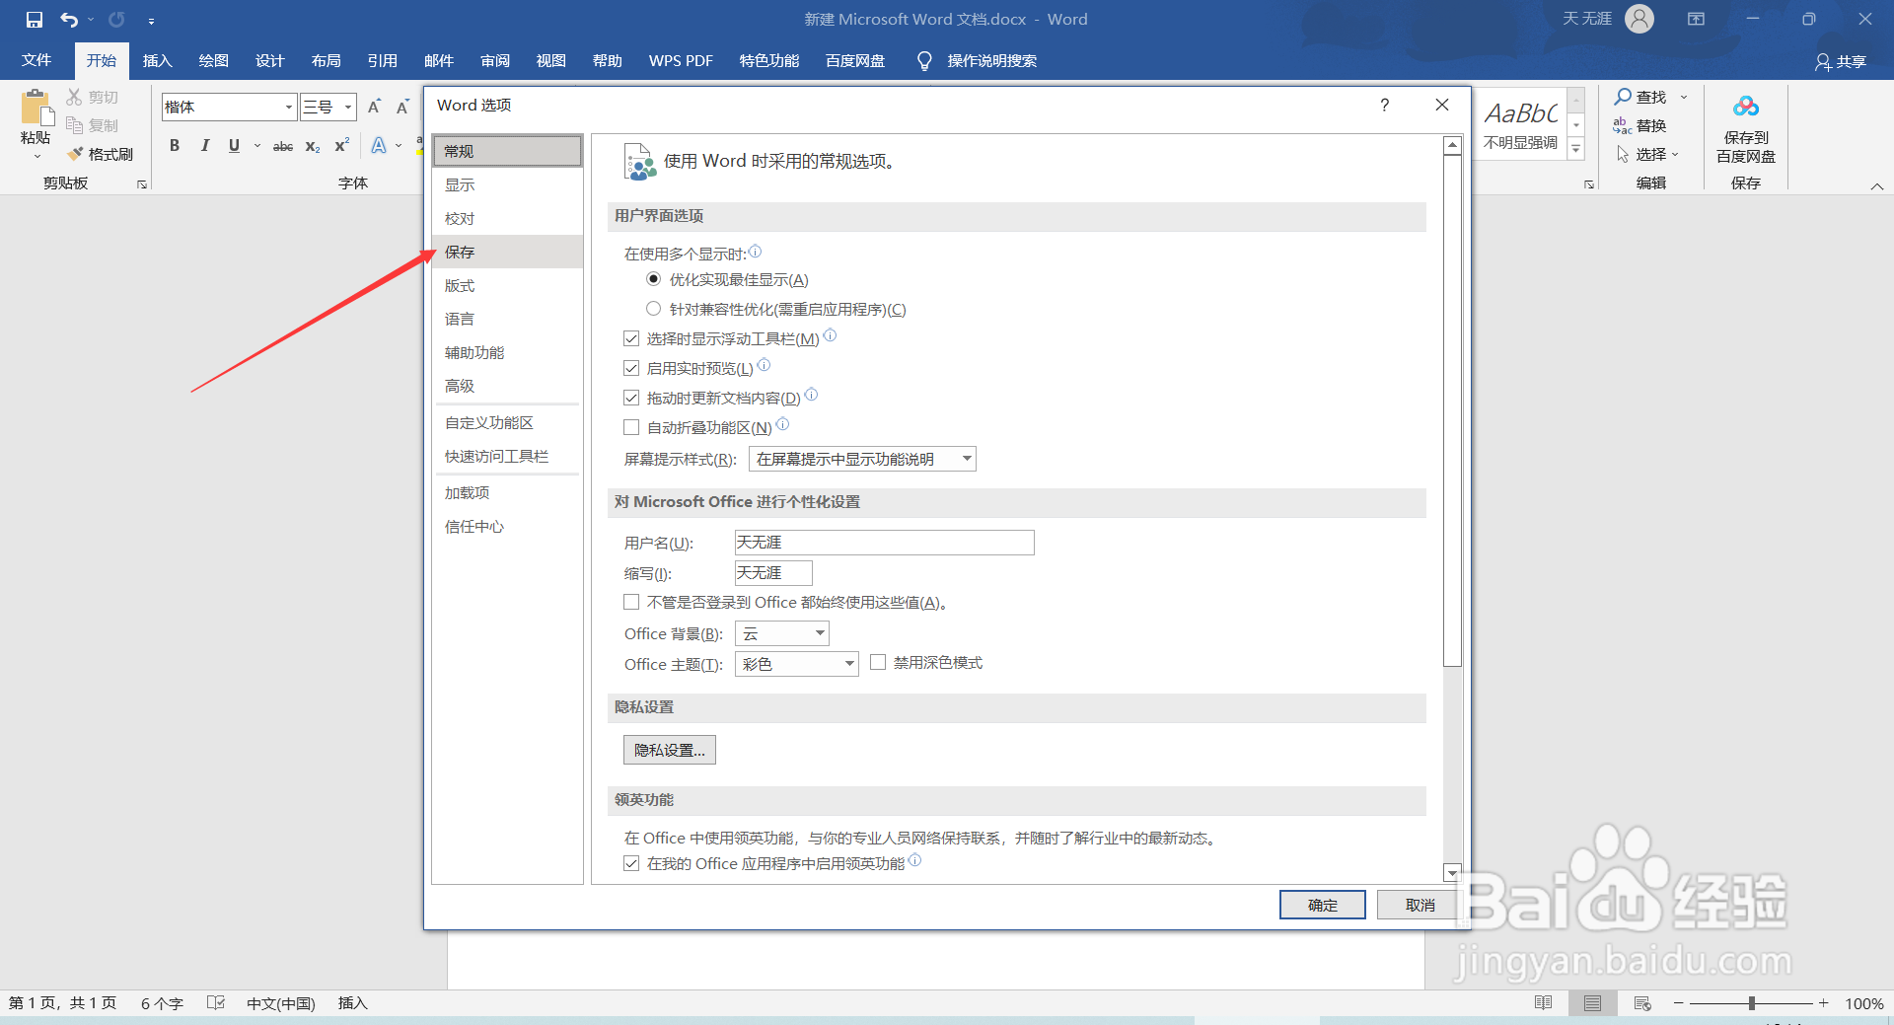The width and height of the screenshot is (1894, 1025).
Task: Open the ScreenTip style dropdown
Action: point(862,459)
